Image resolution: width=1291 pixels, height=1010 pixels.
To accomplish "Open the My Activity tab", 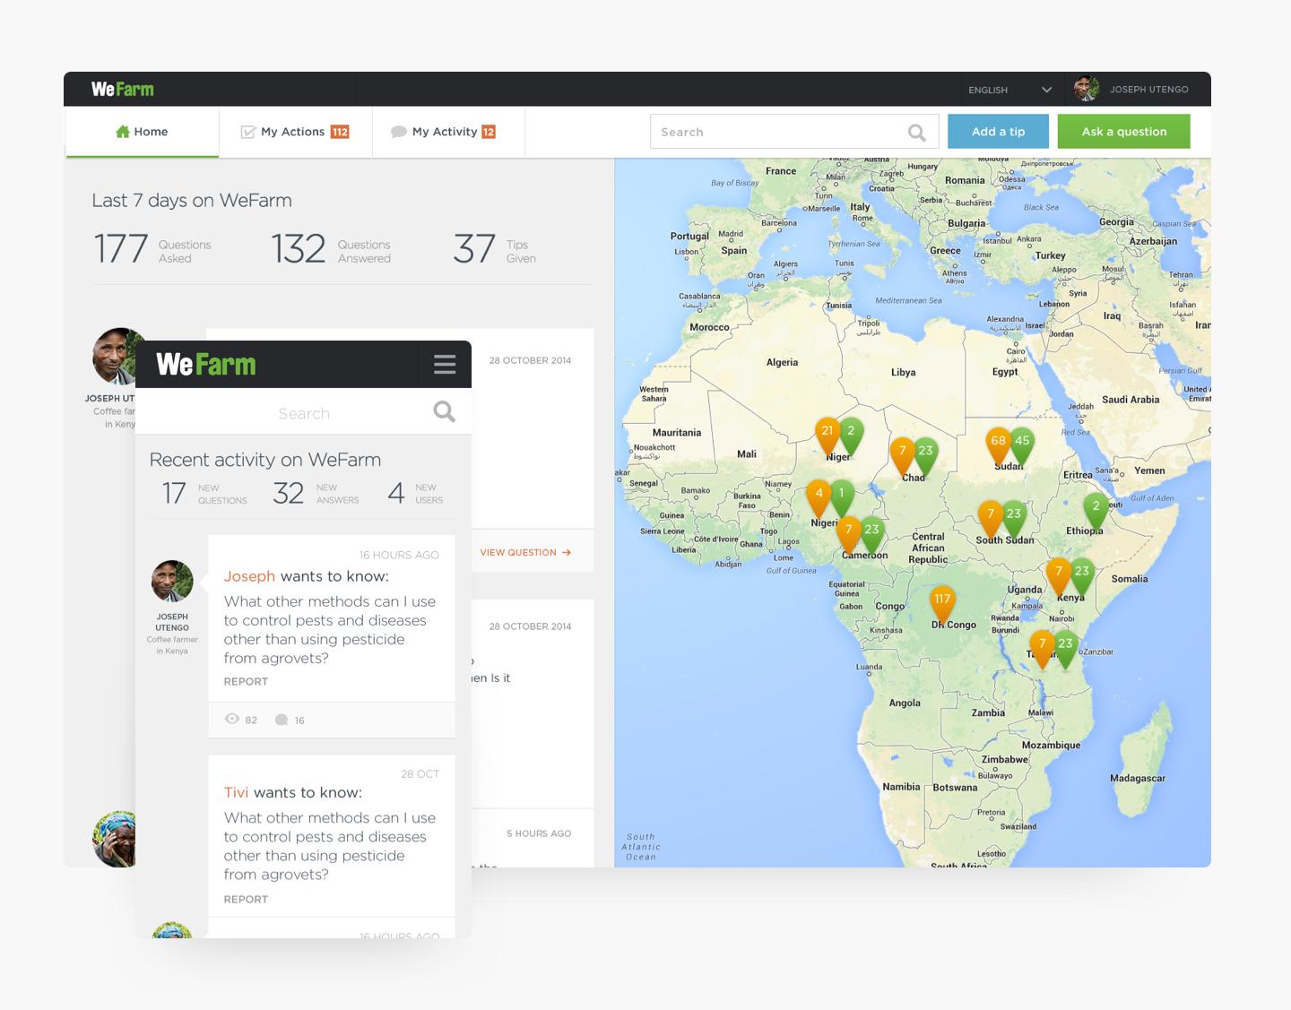I will click(x=448, y=132).
